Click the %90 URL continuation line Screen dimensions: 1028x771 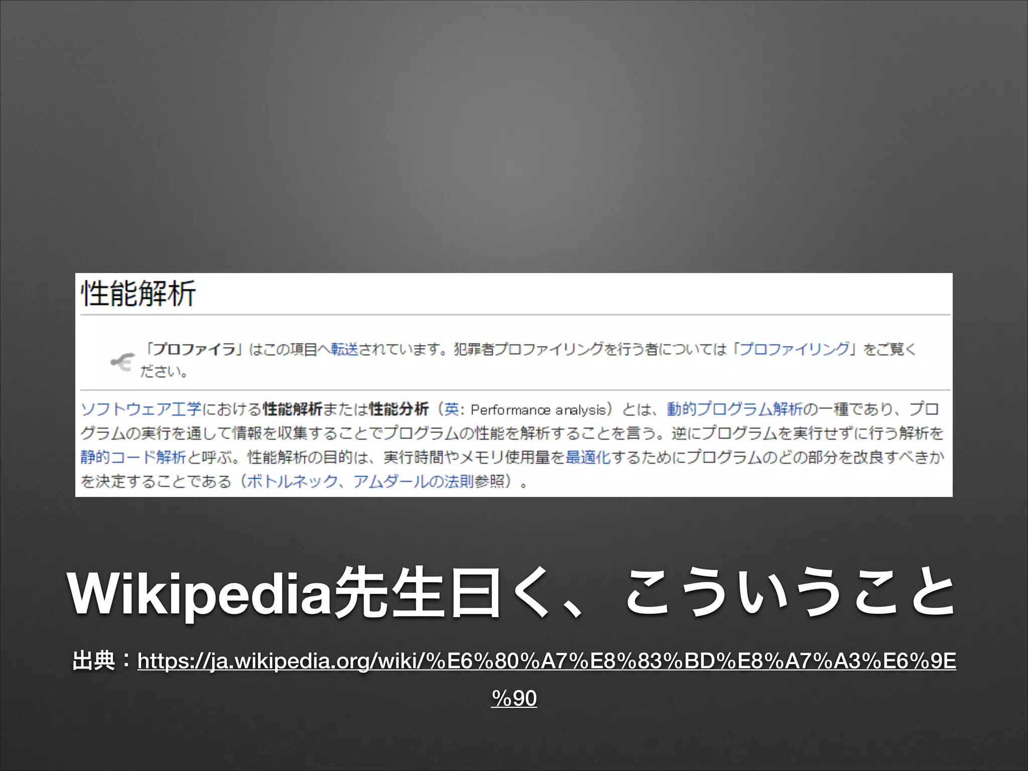point(514,698)
